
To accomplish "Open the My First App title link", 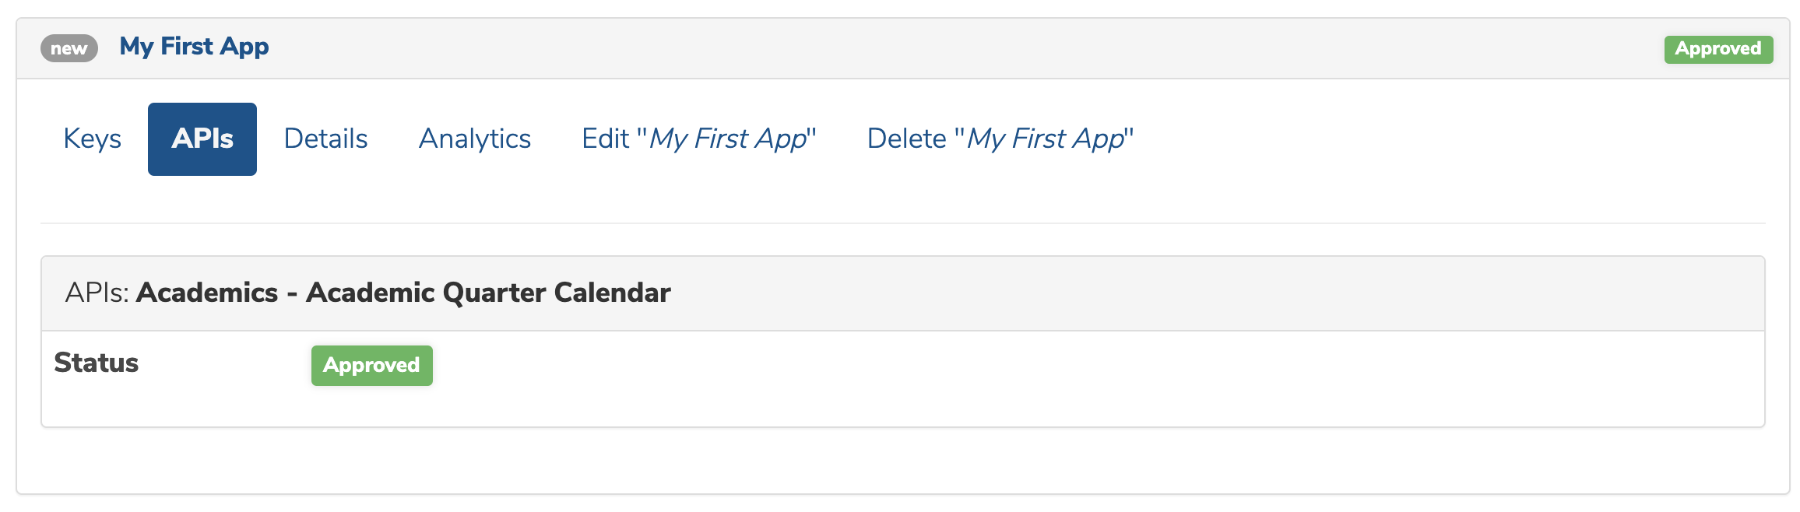I will point(194,47).
